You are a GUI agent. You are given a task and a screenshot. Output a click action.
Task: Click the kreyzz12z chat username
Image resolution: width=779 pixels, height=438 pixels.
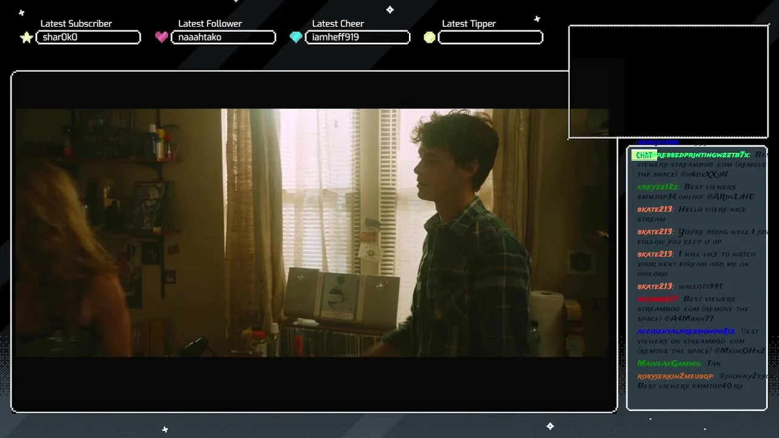pyautogui.click(x=658, y=187)
